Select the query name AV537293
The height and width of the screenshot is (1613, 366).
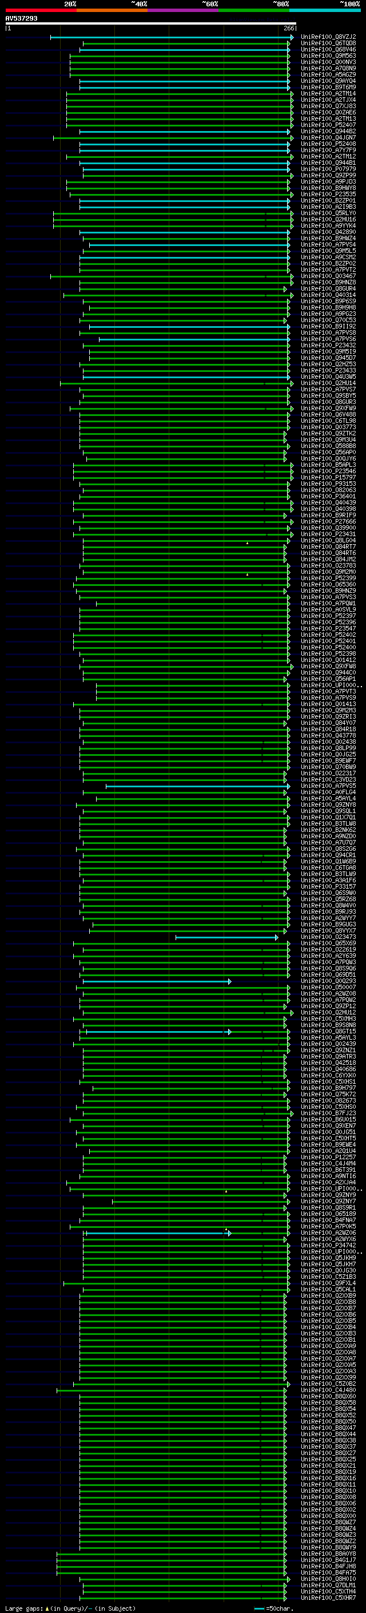21,18
